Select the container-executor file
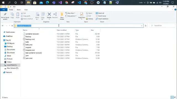177x99 pixels. (32, 34)
